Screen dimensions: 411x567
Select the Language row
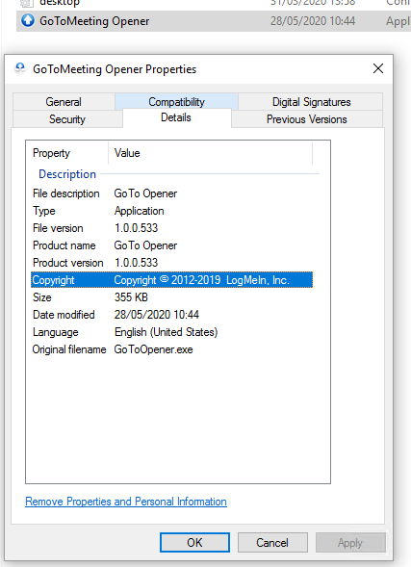[x=171, y=332]
